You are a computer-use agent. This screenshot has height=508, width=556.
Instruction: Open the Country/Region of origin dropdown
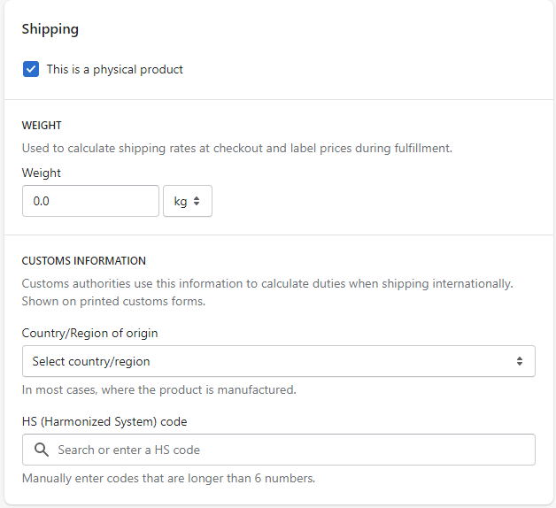tap(278, 361)
